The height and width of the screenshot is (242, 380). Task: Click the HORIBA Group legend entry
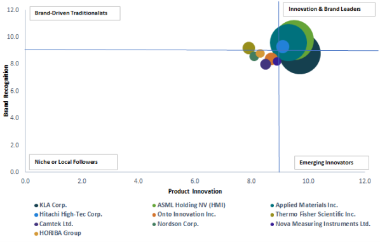pos(58,233)
